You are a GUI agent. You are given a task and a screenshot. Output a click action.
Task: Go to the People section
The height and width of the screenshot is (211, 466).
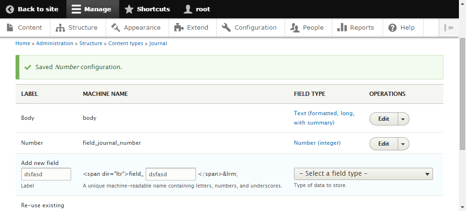307,28
